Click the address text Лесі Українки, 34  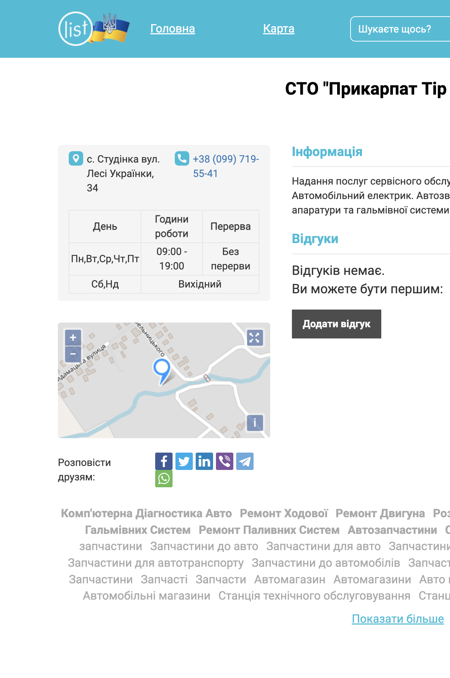click(120, 181)
